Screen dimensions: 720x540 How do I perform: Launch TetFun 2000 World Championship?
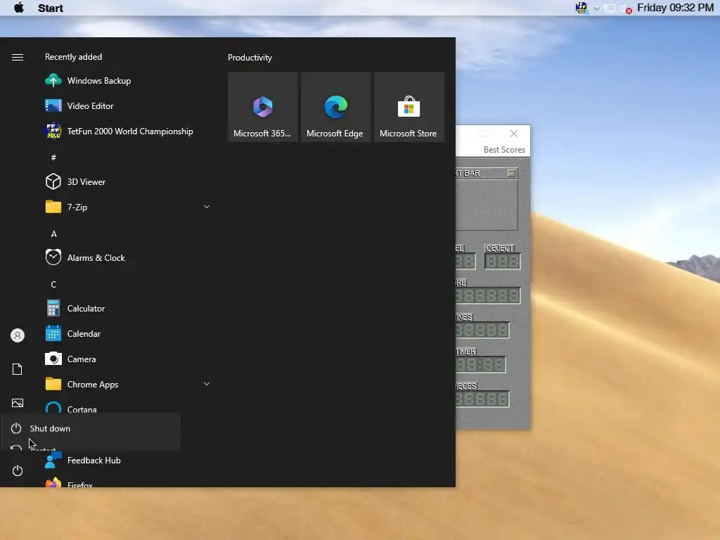tap(128, 131)
